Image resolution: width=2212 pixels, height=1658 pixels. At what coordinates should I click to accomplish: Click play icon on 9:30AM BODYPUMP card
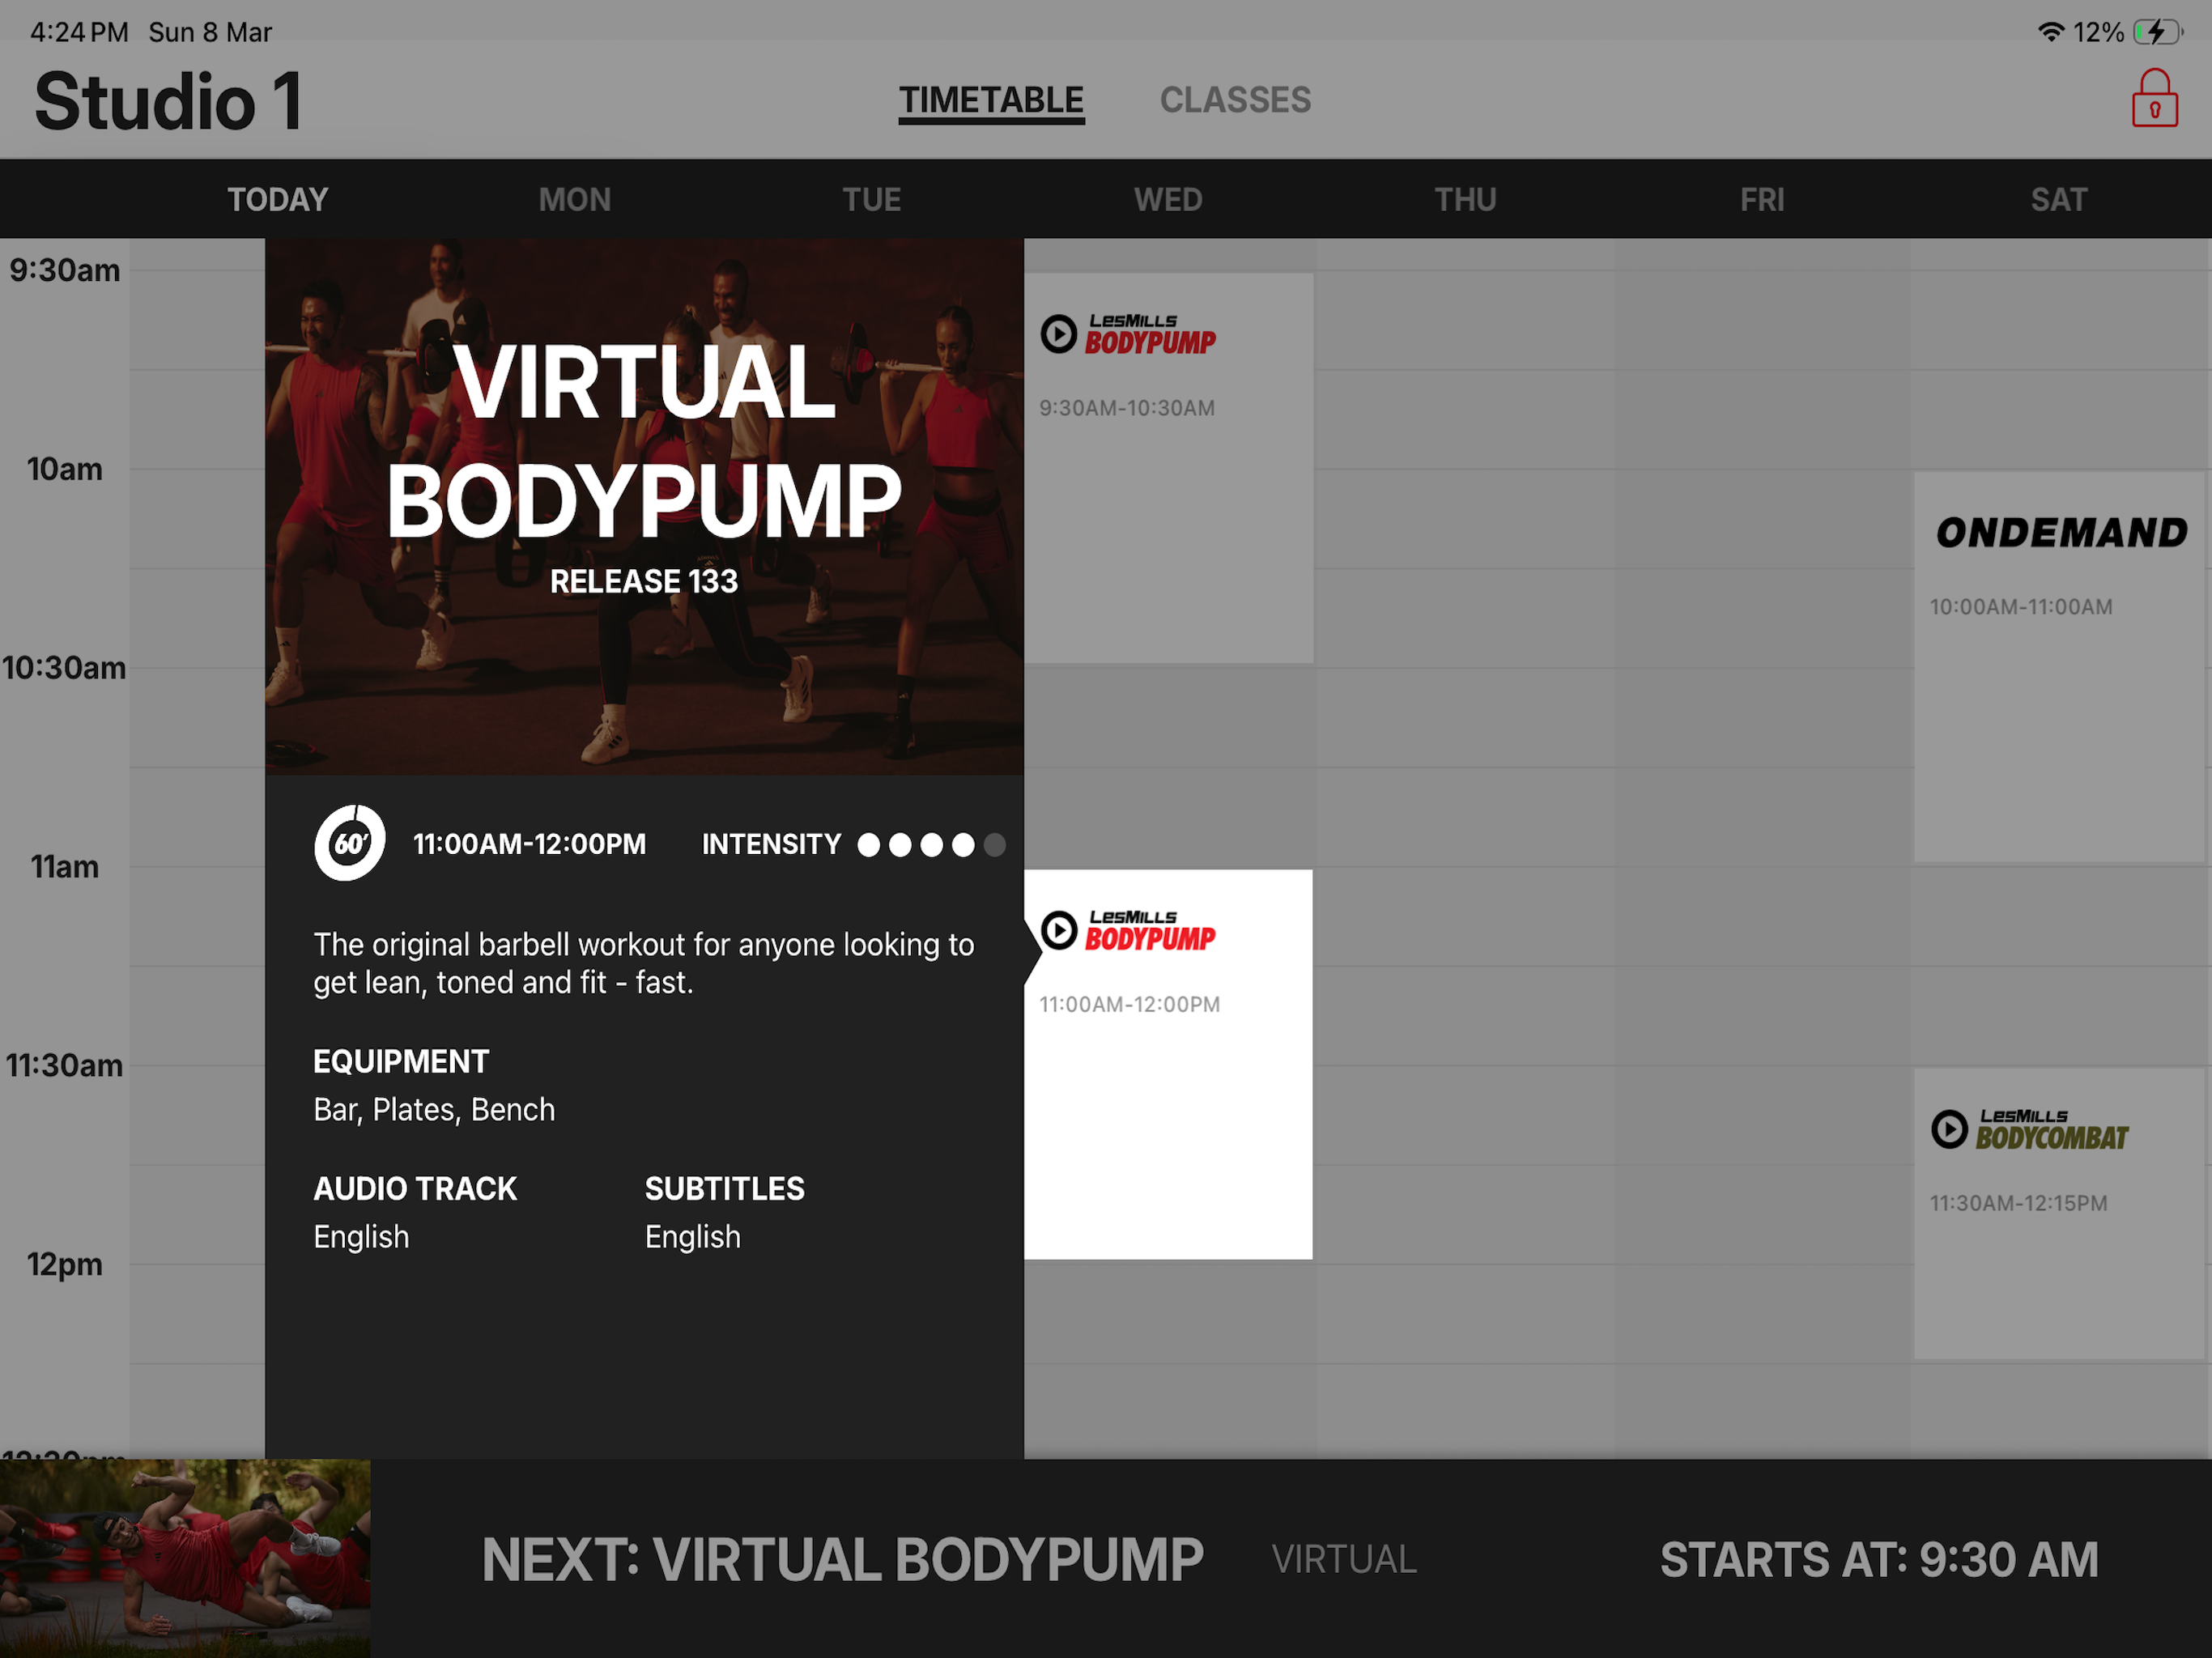(1059, 334)
